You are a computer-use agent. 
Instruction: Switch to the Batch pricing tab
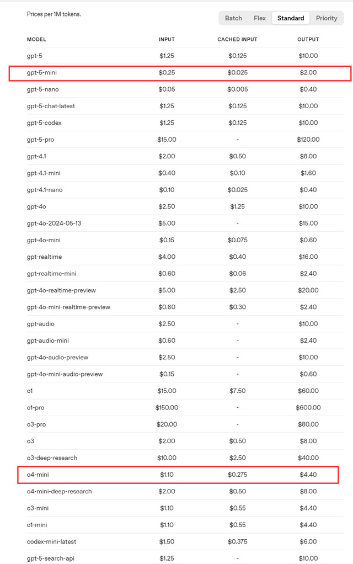coord(233,18)
